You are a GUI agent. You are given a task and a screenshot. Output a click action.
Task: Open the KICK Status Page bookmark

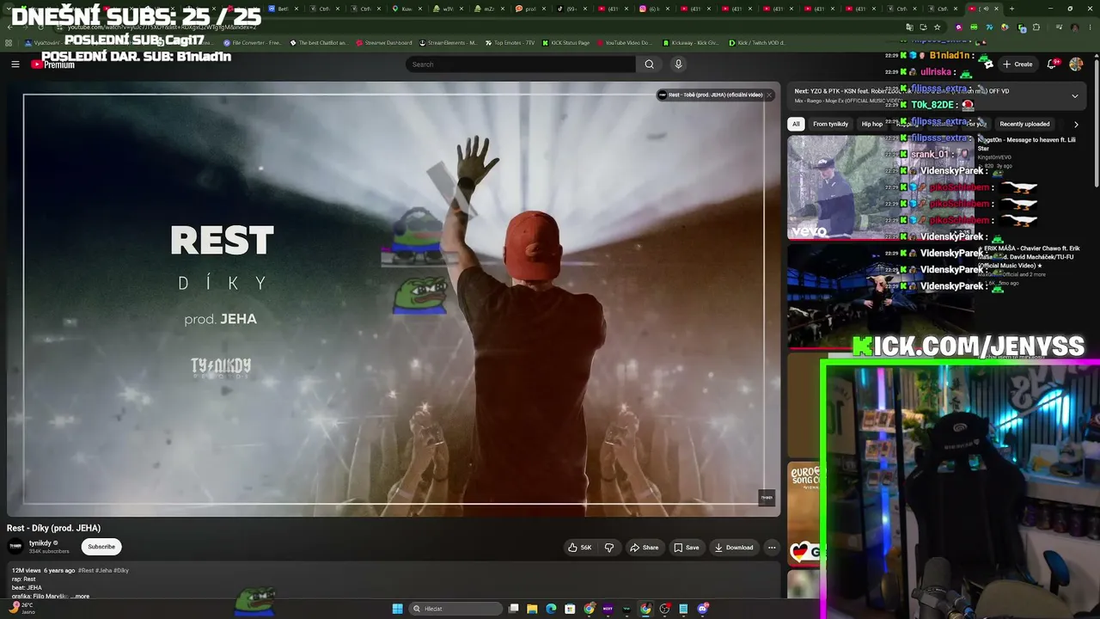565,42
